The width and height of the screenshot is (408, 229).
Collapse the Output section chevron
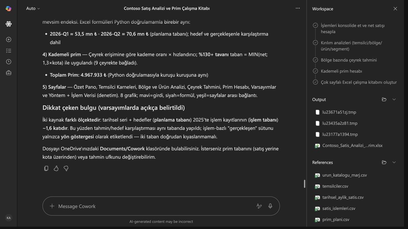click(x=394, y=100)
